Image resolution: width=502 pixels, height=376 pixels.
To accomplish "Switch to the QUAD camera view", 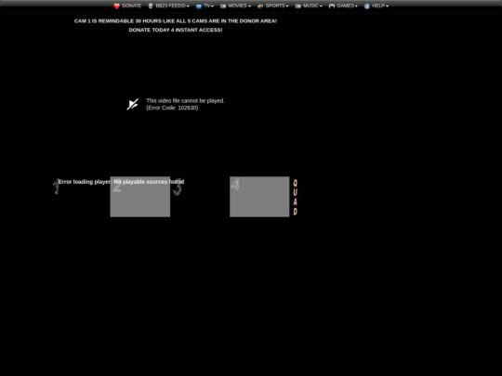I will [296, 197].
